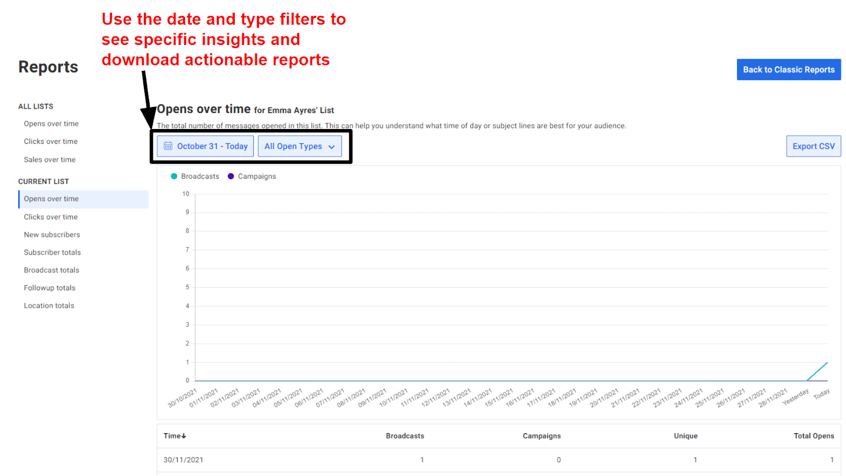Select the 30/11/2021 table row date

tap(183, 460)
